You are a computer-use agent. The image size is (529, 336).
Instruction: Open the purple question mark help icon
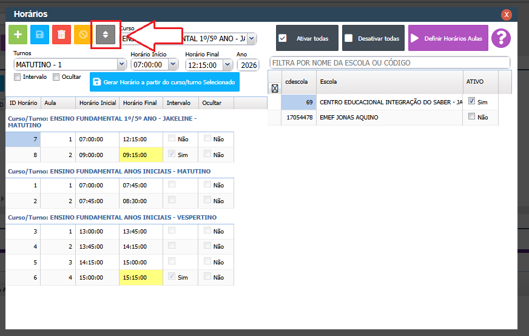click(x=501, y=38)
